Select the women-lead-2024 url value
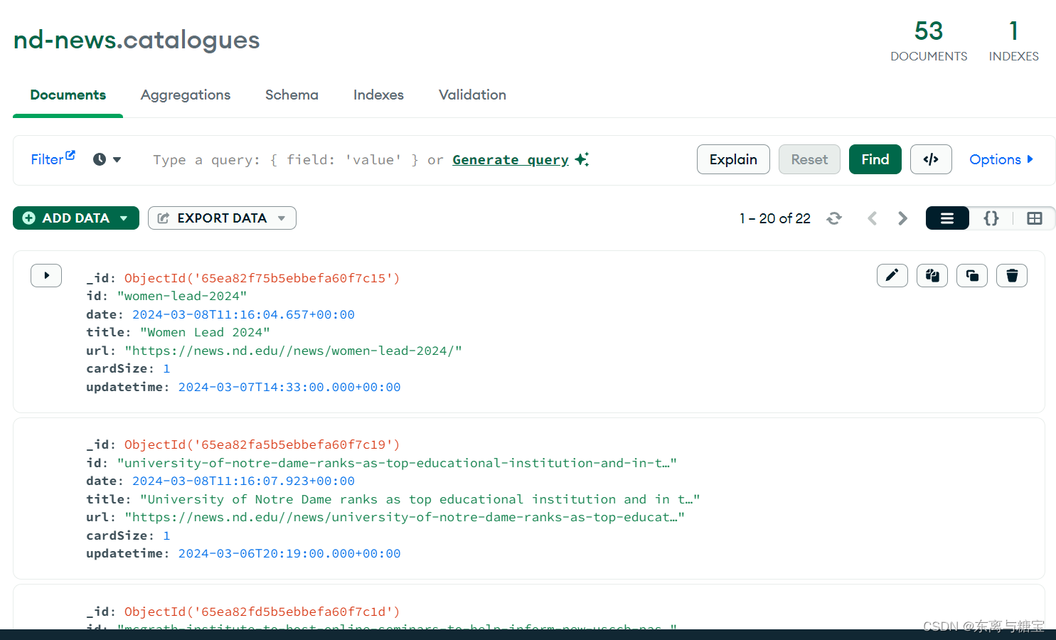 coord(293,351)
